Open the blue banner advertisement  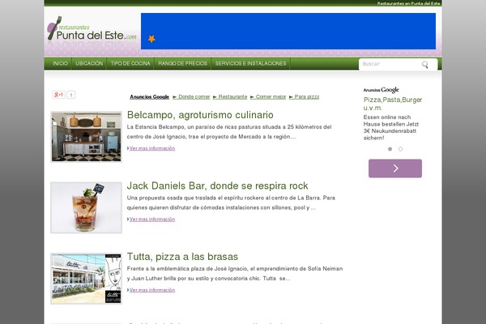click(288, 31)
